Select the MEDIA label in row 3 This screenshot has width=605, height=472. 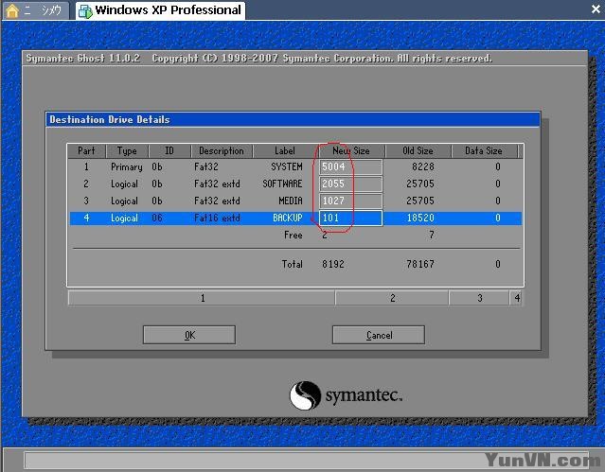pos(291,201)
